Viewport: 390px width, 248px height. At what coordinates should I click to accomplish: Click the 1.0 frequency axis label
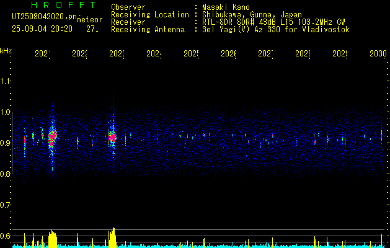(x=6, y=112)
